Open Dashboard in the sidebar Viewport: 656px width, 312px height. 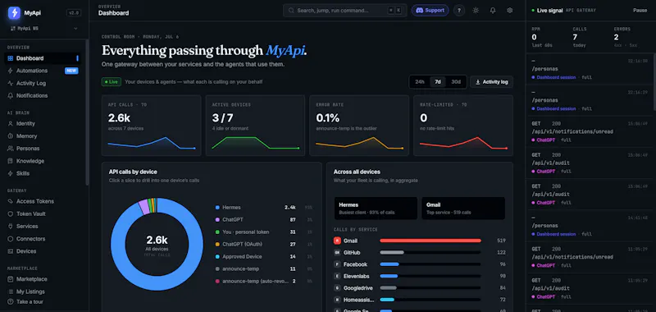pyautogui.click(x=42, y=58)
